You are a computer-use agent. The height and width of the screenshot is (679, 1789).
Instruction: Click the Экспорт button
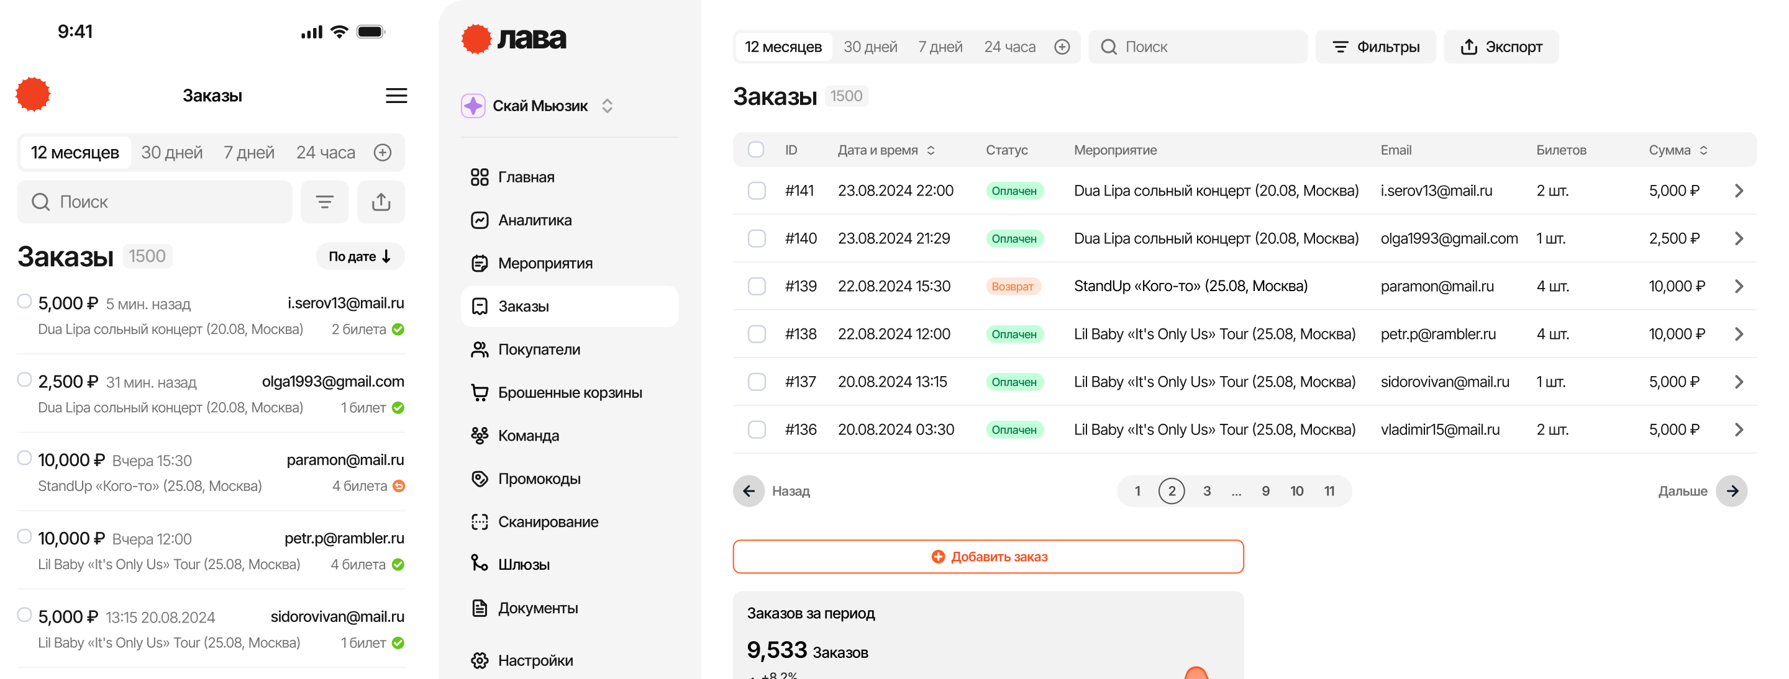click(1501, 47)
